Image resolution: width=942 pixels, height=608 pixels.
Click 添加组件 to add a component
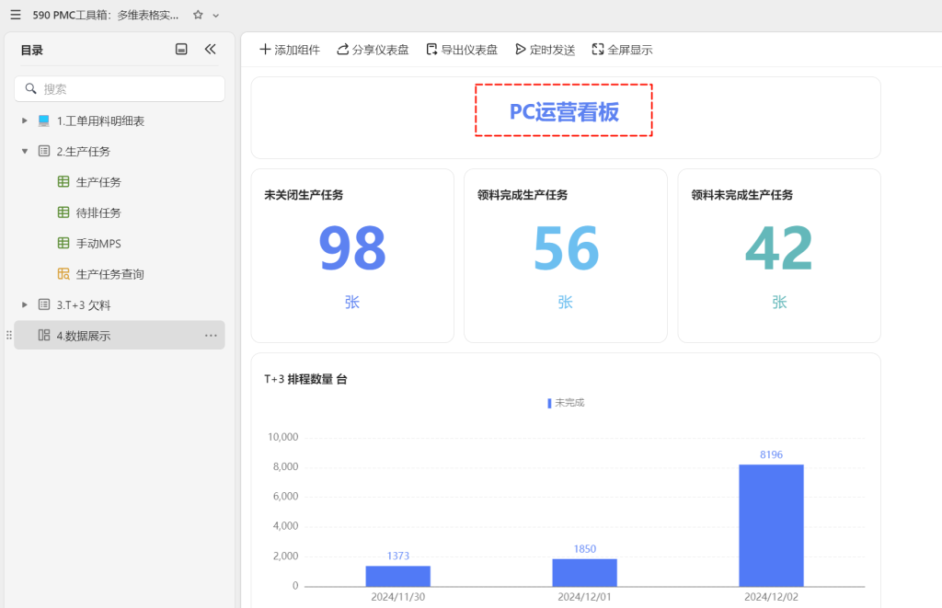pos(290,50)
